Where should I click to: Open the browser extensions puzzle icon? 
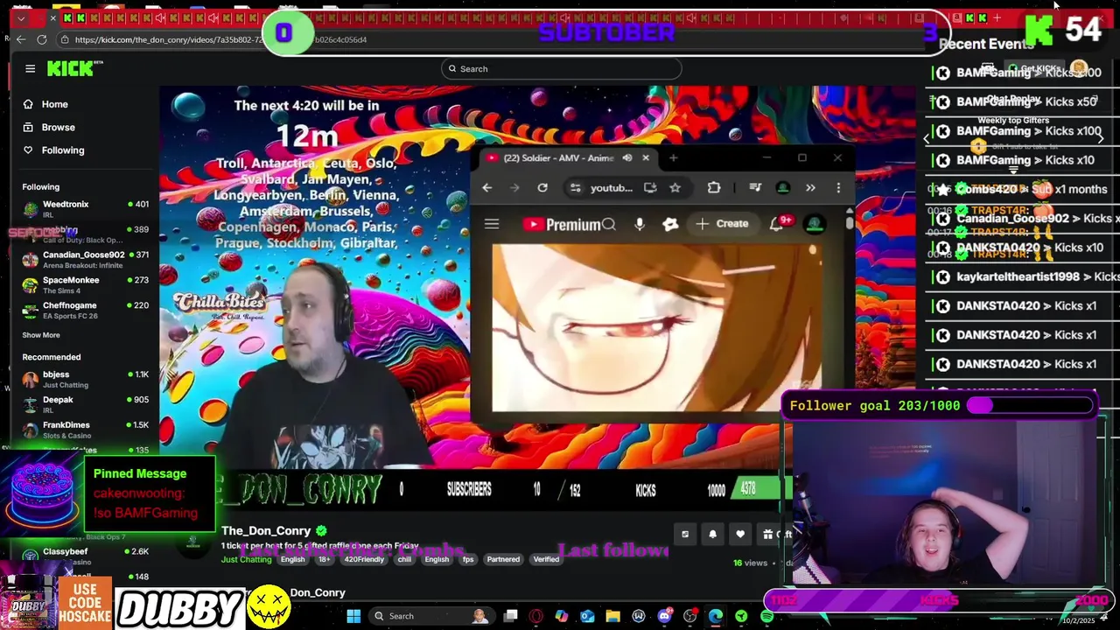click(x=714, y=187)
